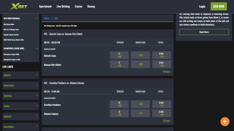Image resolution: width=234 pixels, height=131 pixels.
Task: Open 5 Props for Panthers vs Falcons
Action: (x=167, y=121)
